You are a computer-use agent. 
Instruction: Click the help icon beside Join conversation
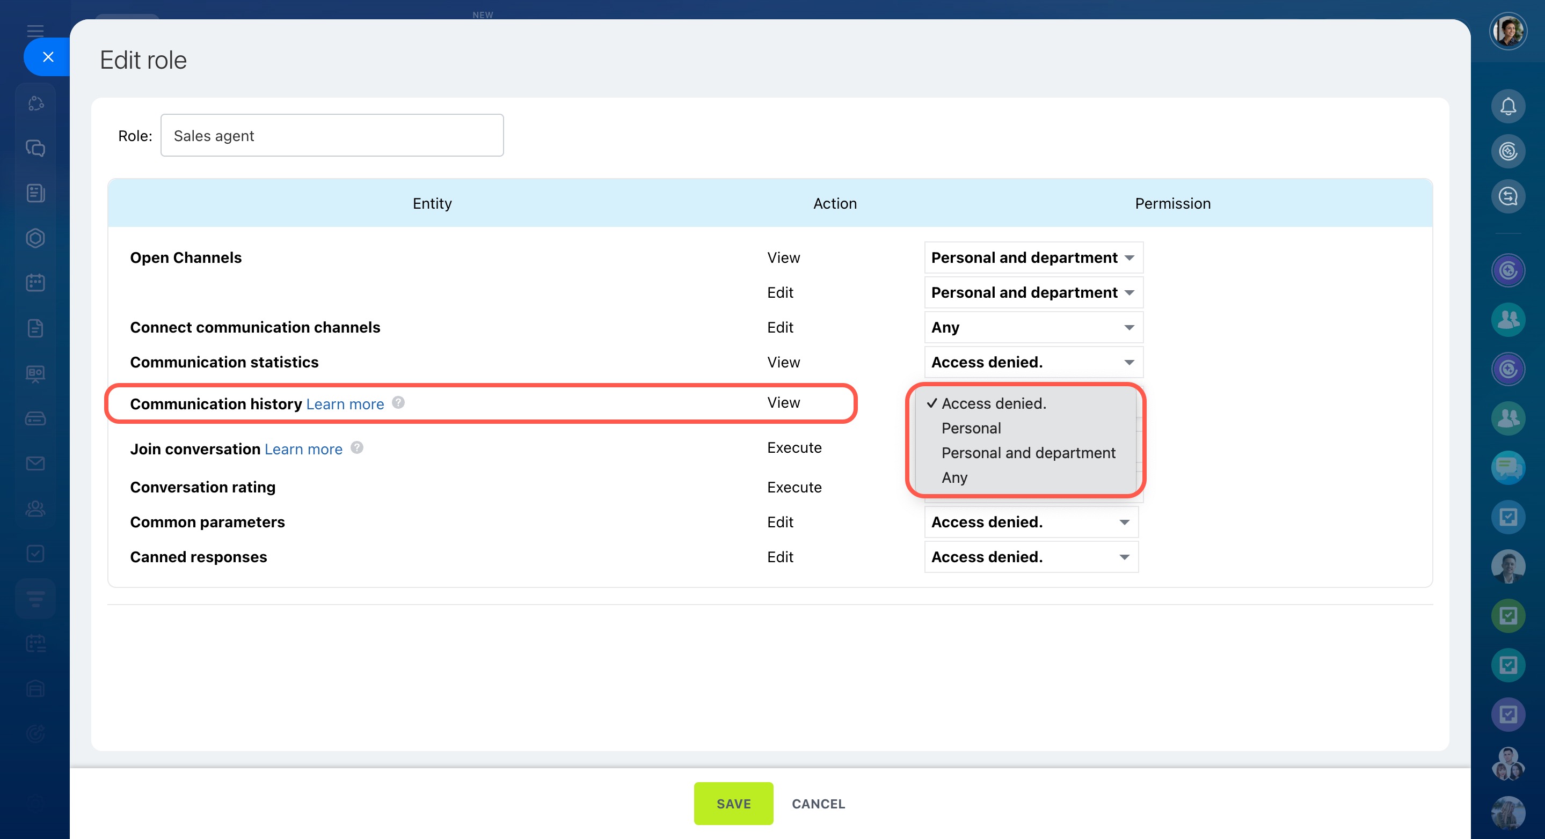coord(357,448)
